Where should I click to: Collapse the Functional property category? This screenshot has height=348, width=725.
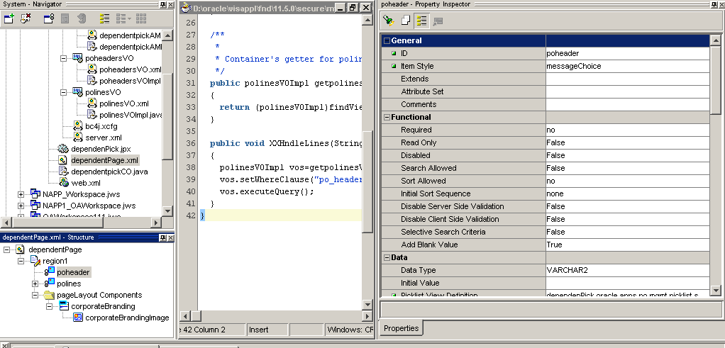pos(387,118)
